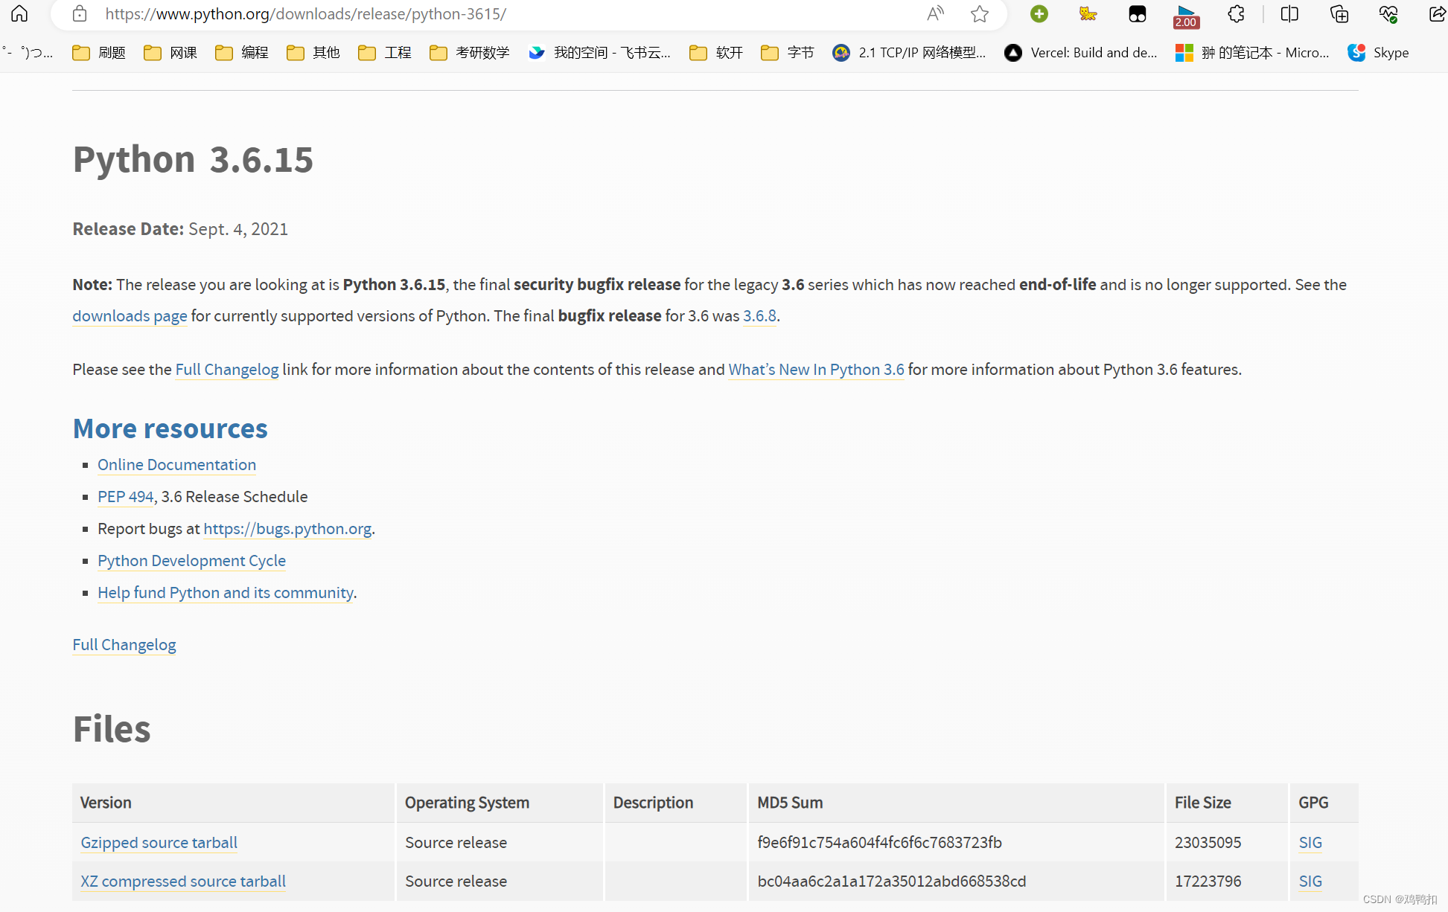Click the SIG link for XZ tarball

(x=1310, y=882)
